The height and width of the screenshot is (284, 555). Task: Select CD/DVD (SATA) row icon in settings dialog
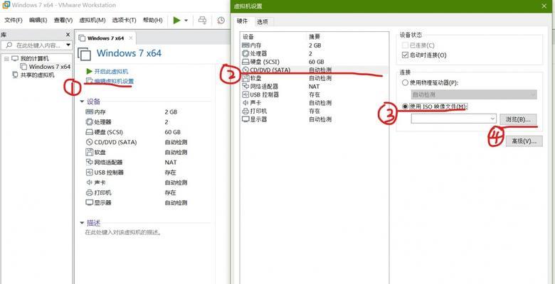(x=245, y=70)
